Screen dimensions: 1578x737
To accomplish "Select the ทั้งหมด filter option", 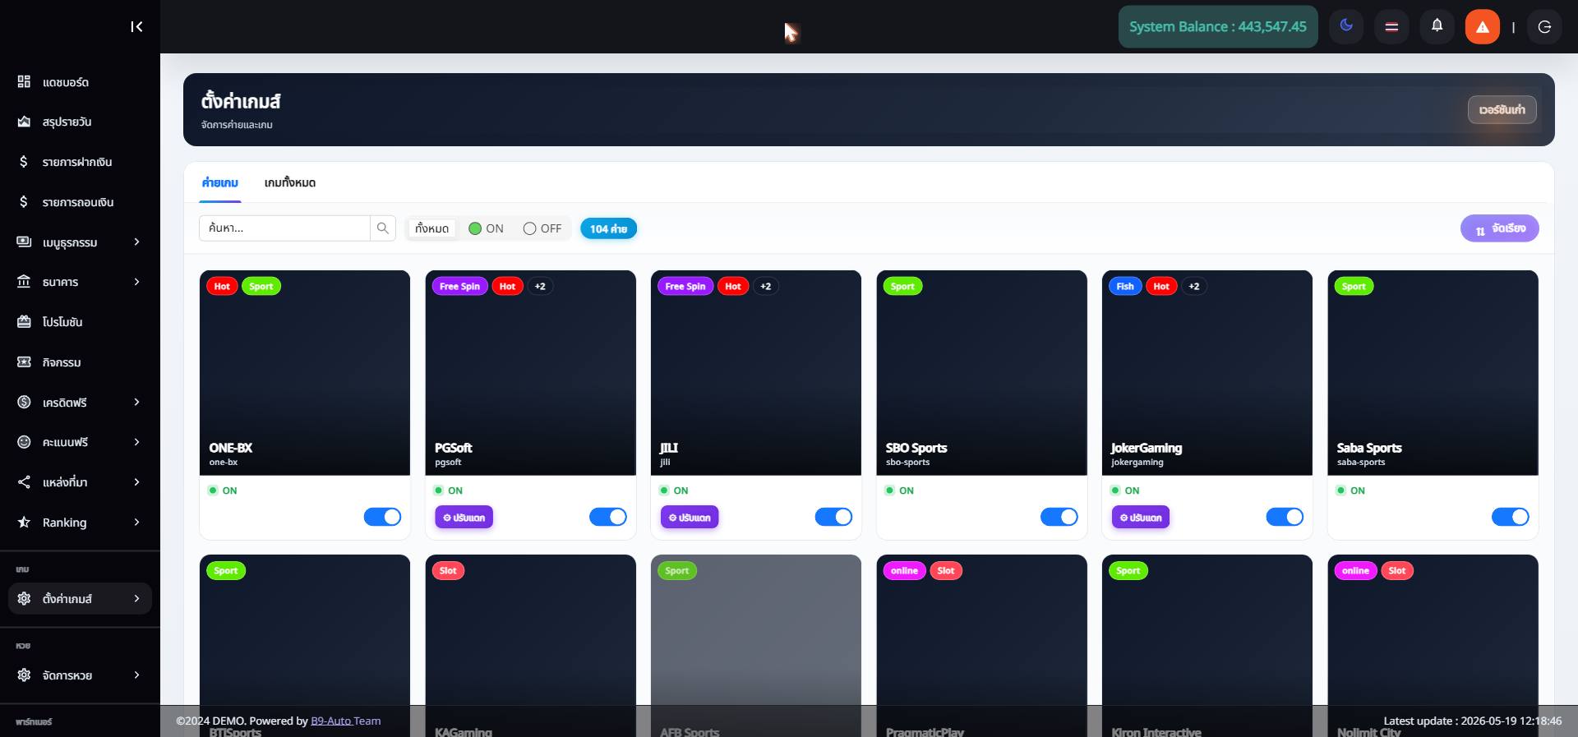I will 431,228.
